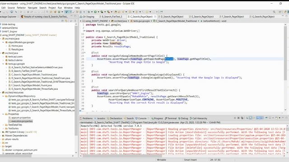Open the Problems view tab

(x=86, y=118)
